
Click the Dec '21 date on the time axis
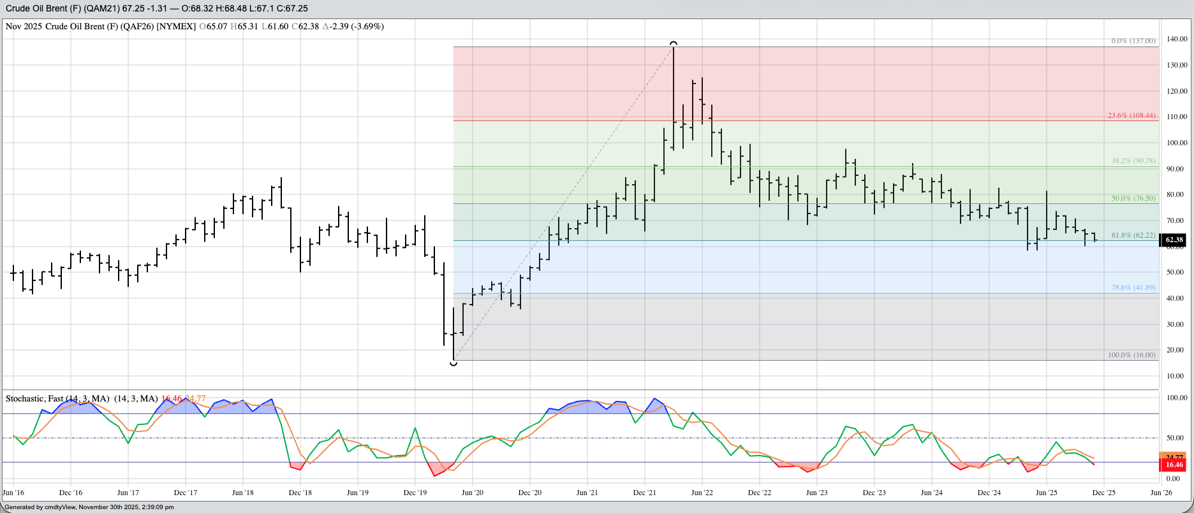(644, 493)
